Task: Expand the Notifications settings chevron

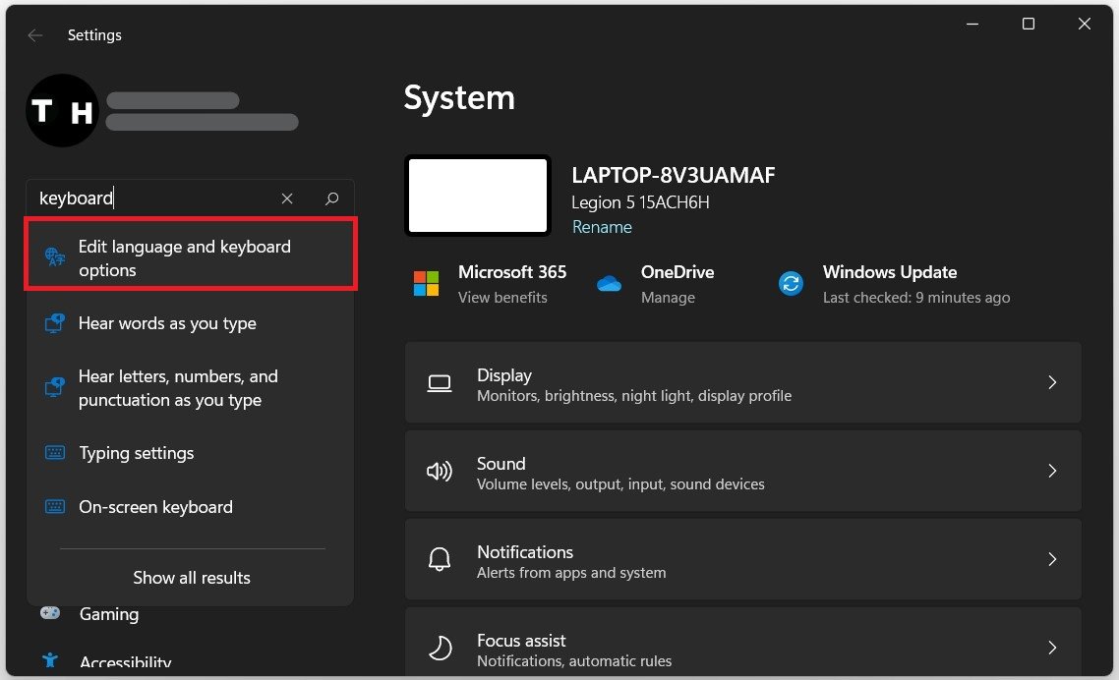Action: pos(1052,560)
